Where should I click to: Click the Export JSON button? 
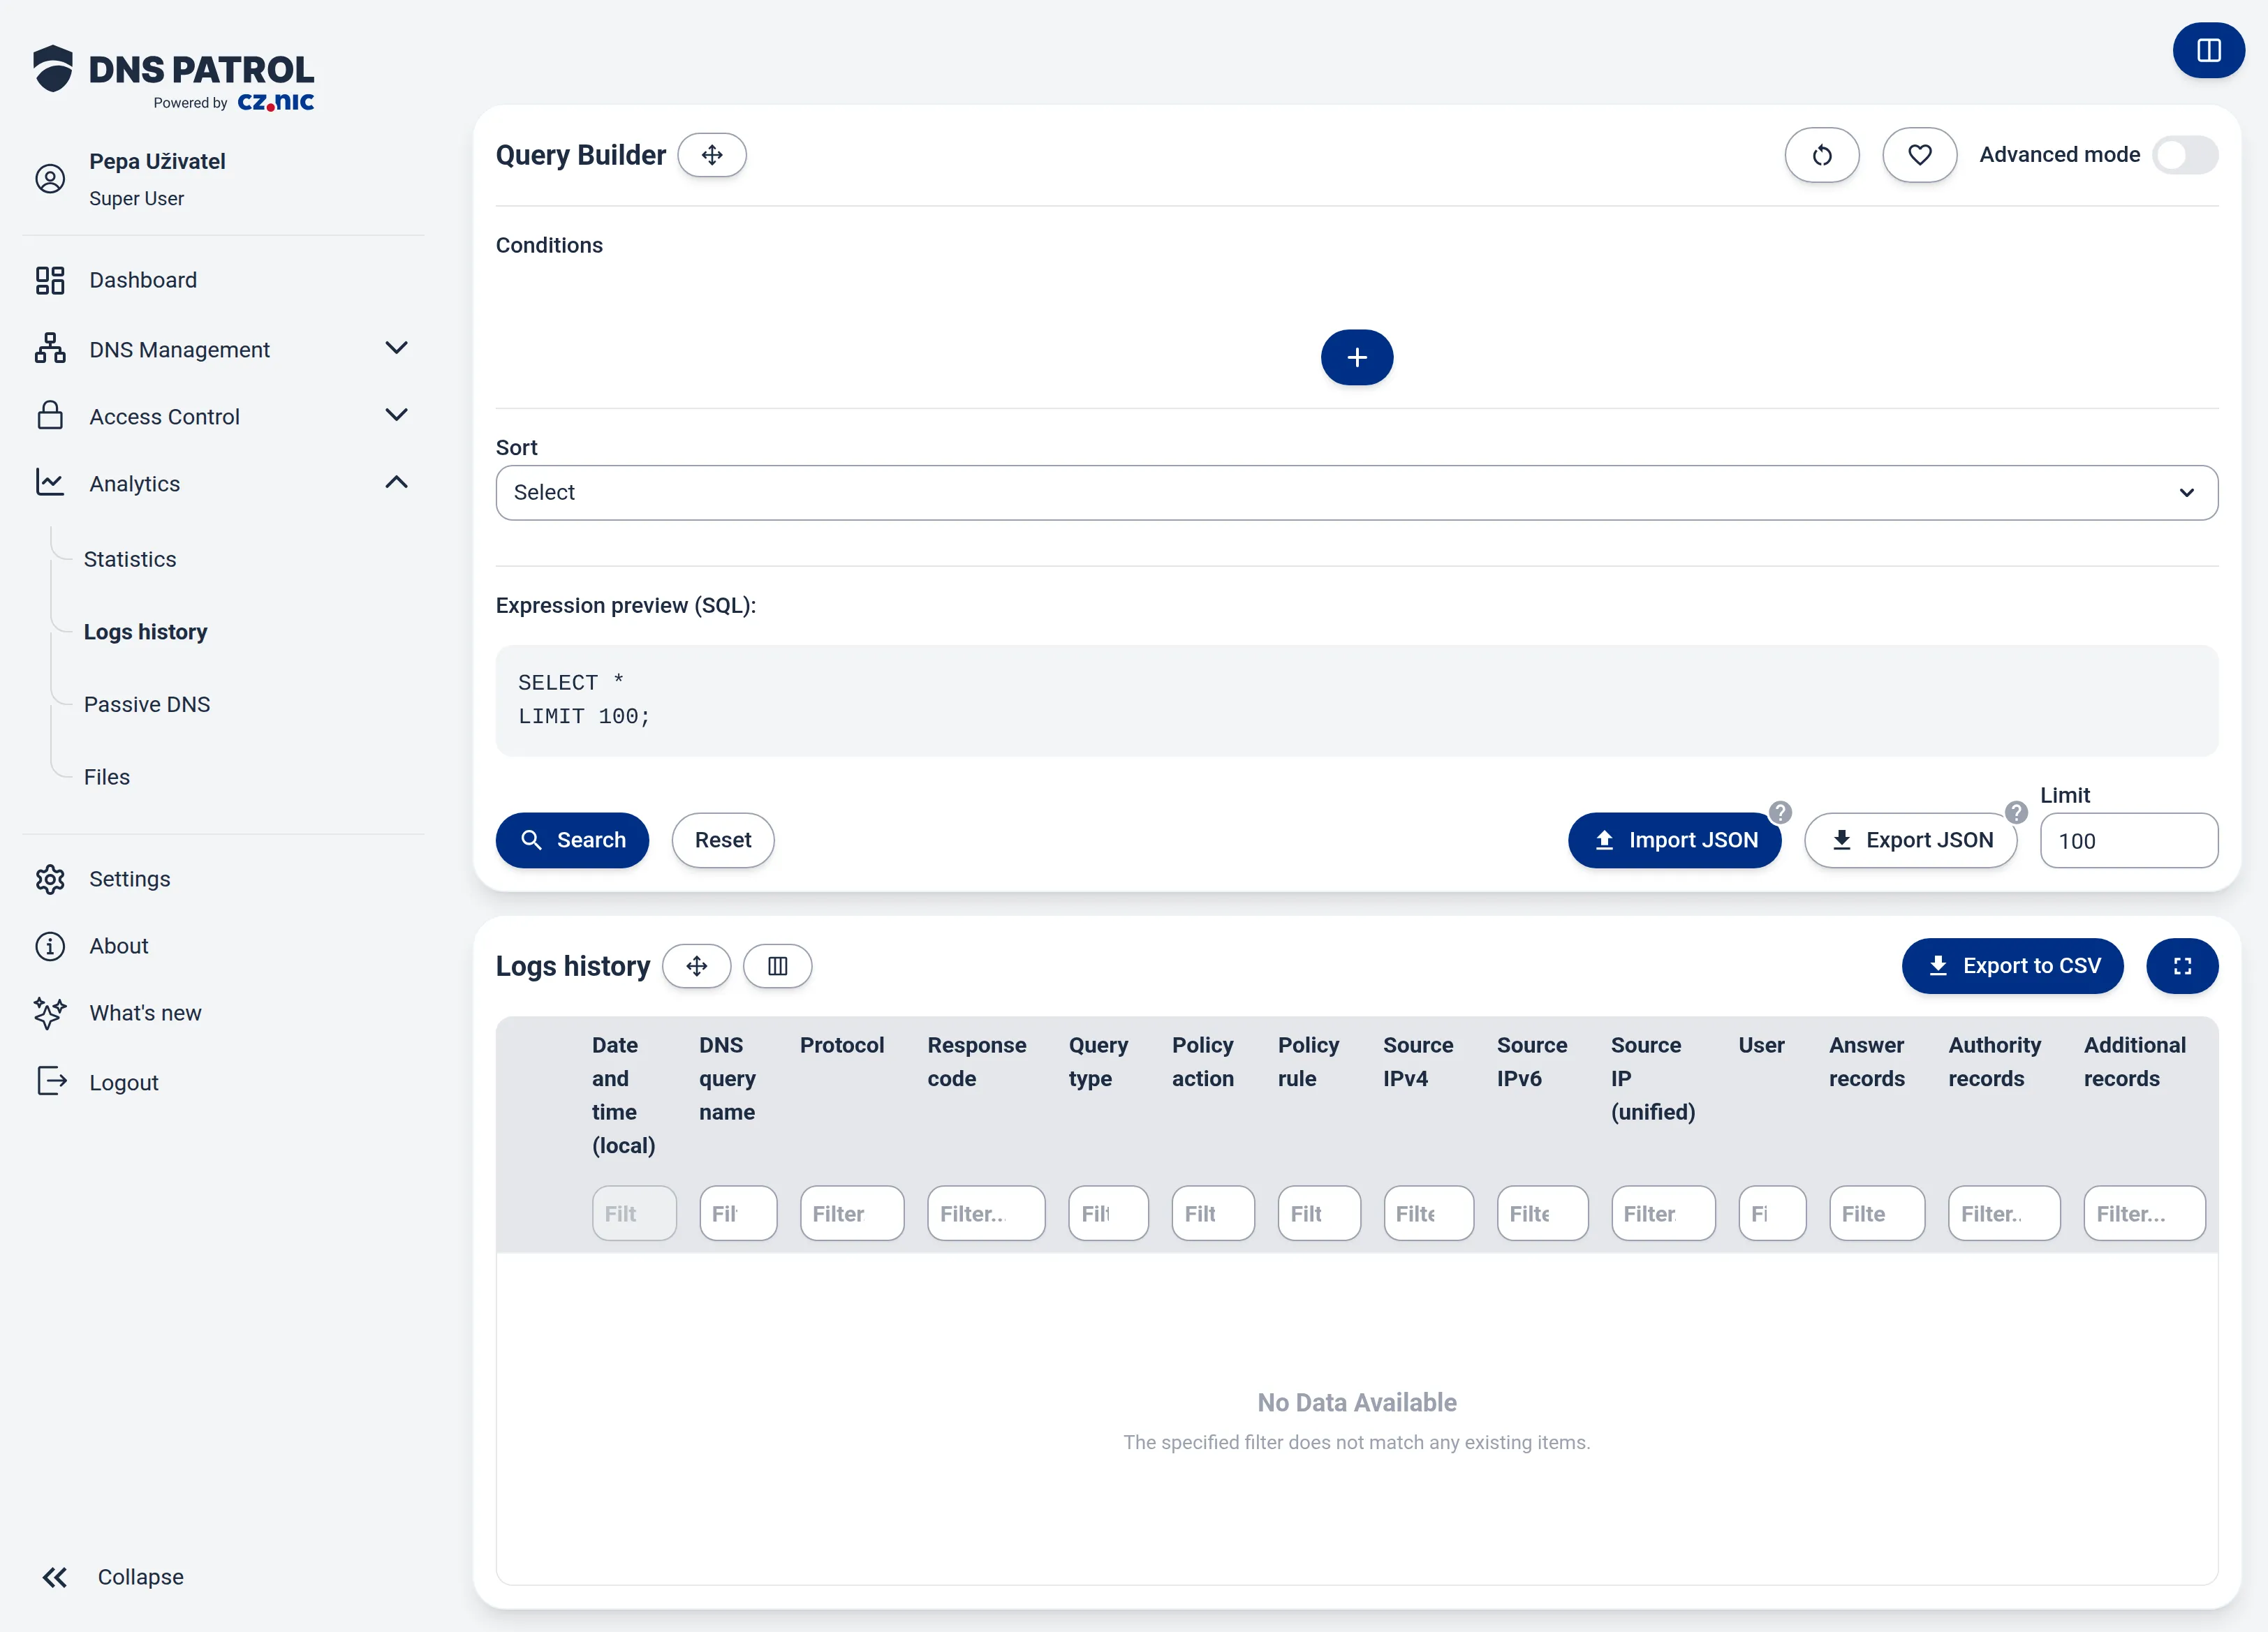1910,840
